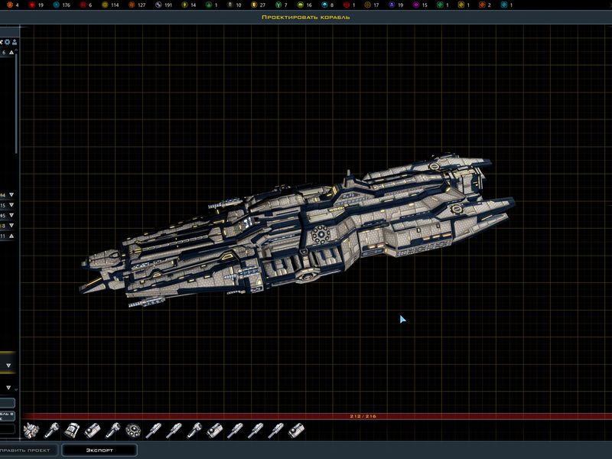This screenshot has height=459, width=612.
Task: Click the teal resource icon showing 176
Action: 56,5
